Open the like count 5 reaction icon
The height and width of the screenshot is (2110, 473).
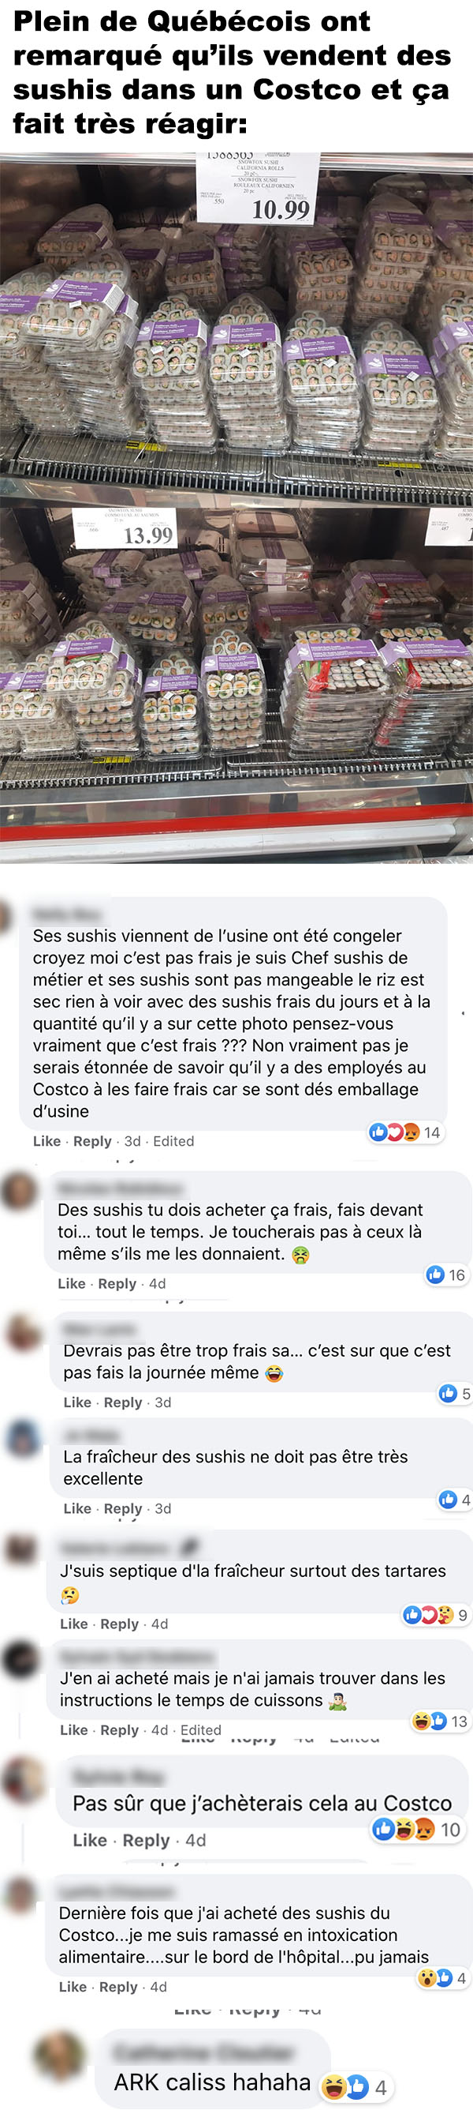pyautogui.click(x=454, y=1393)
